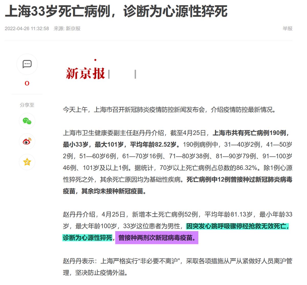307x285 pixels.
Task: Click the article headline 上海33岁死亡病例
Action: [x=116, y=12]
